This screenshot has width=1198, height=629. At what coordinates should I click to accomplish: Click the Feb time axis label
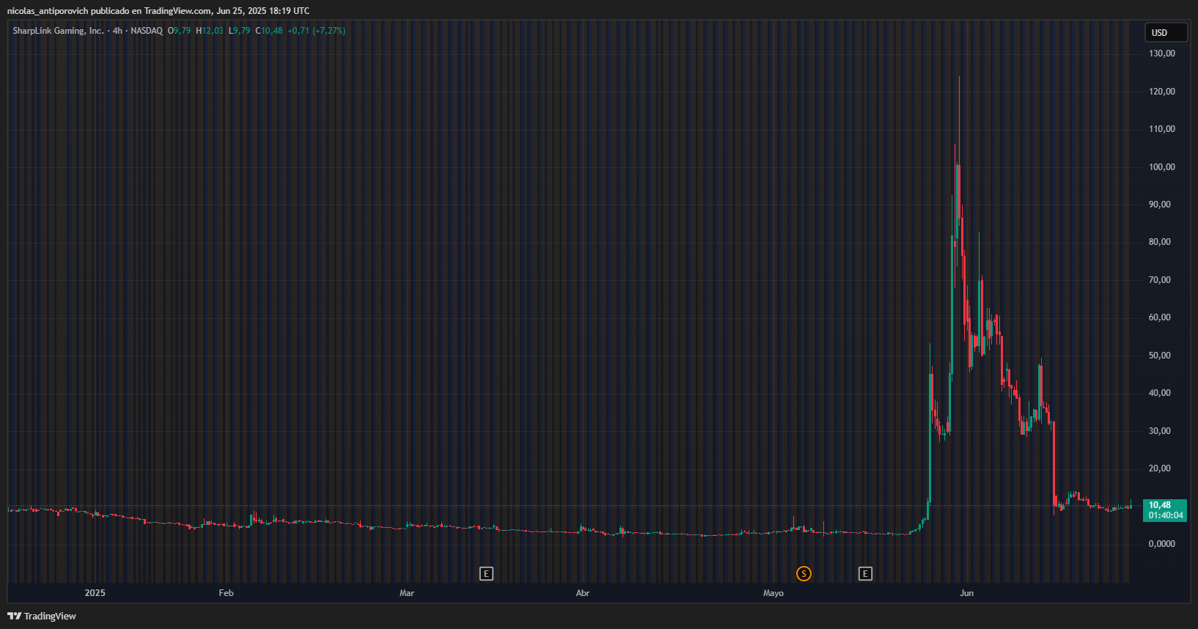tap(226, 593)
